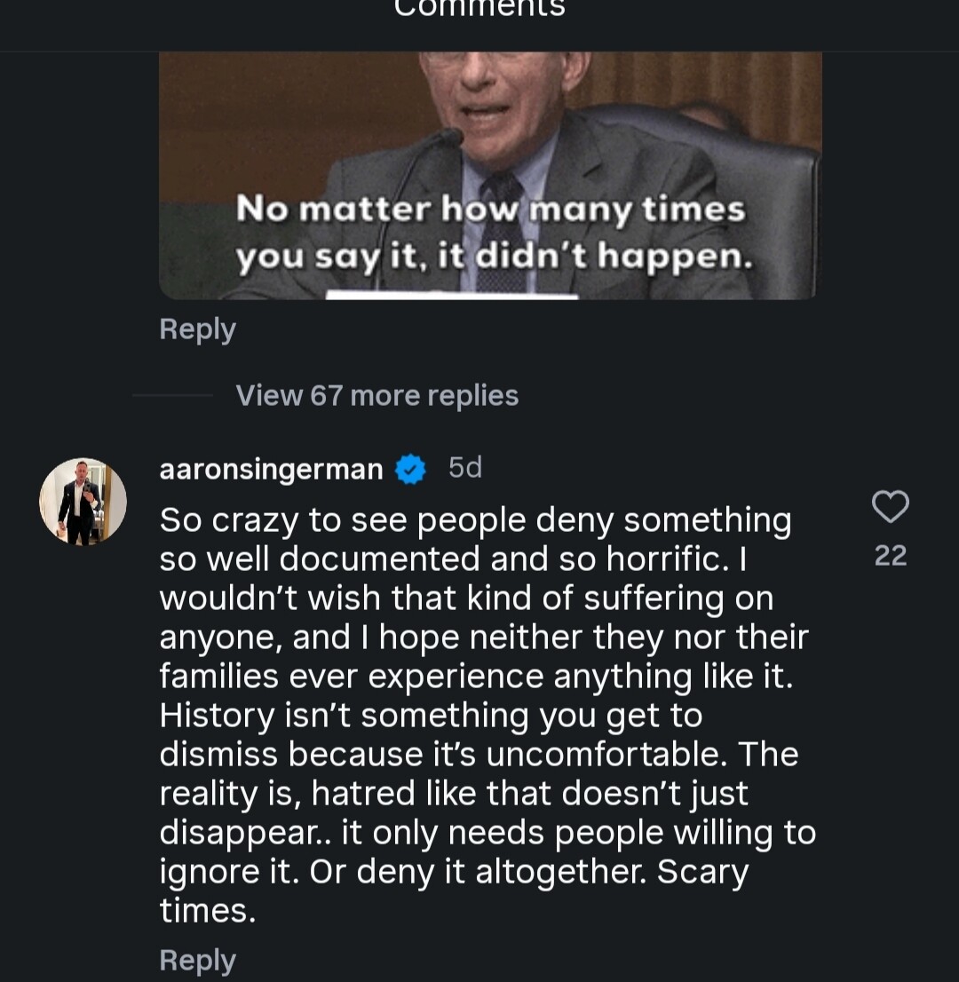Open aaronsingerman's profile picture
This screenshot has height=982, width=959.
83,502
